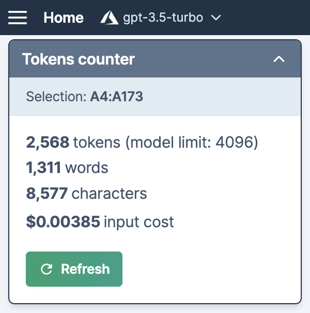The width and height of the screenshot is (310, 313).
Task: Click the Azure logo icon
Action: [x=109, y=18]
